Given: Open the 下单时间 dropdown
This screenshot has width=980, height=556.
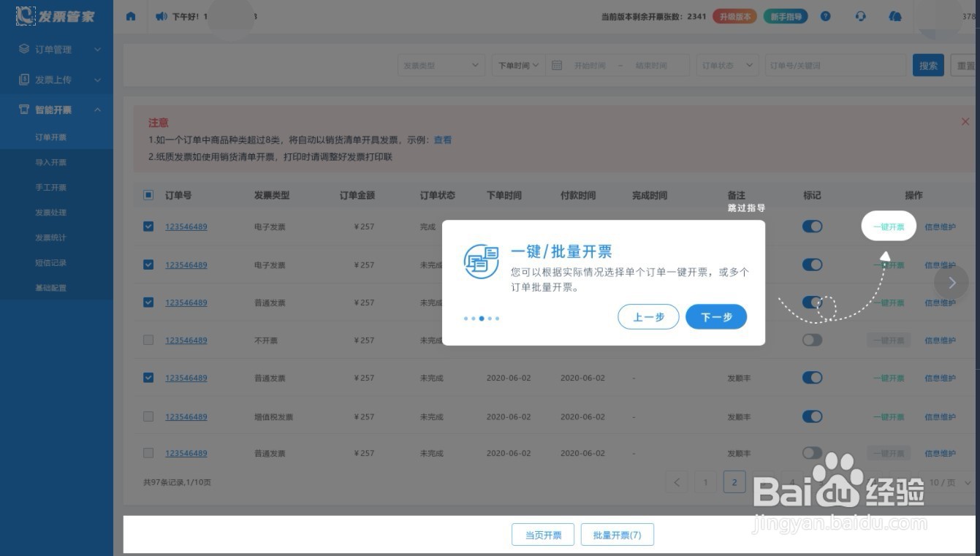Looking at the screenshot, I should (518, 65).
